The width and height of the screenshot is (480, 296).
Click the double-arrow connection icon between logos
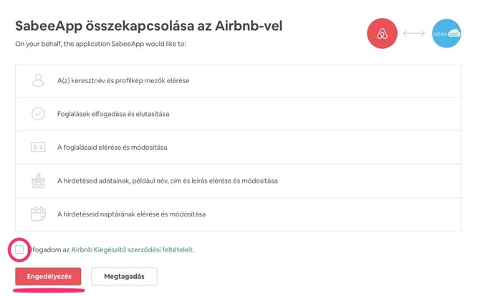point(414,34)
